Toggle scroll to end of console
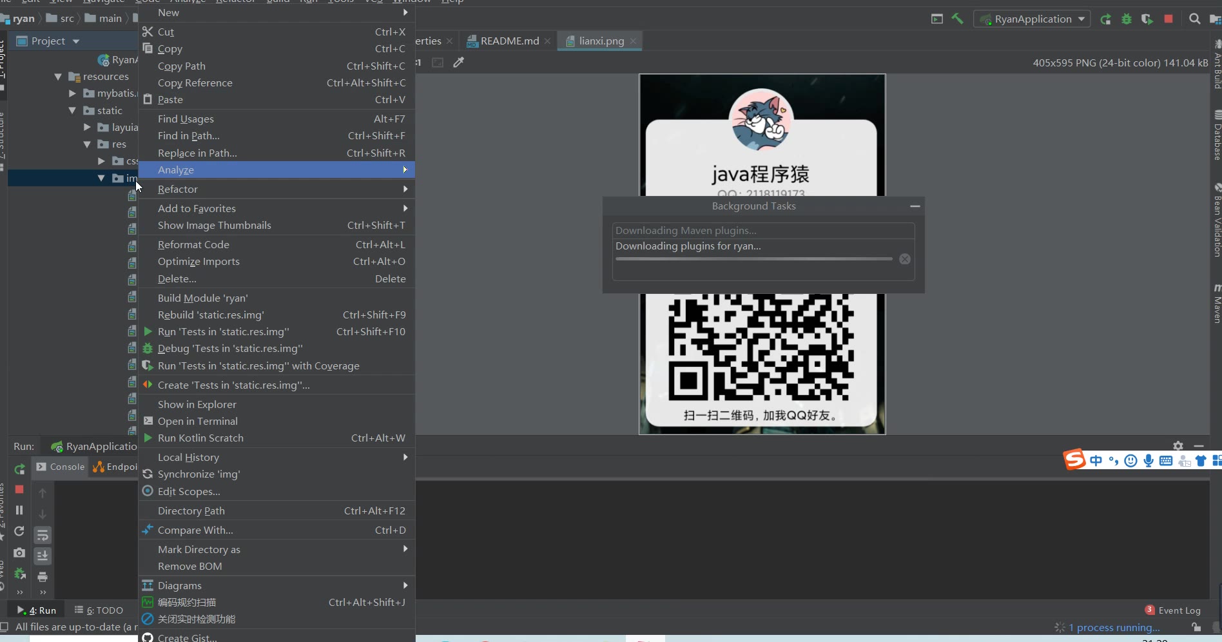1222x642 pixels. point(43,556)
